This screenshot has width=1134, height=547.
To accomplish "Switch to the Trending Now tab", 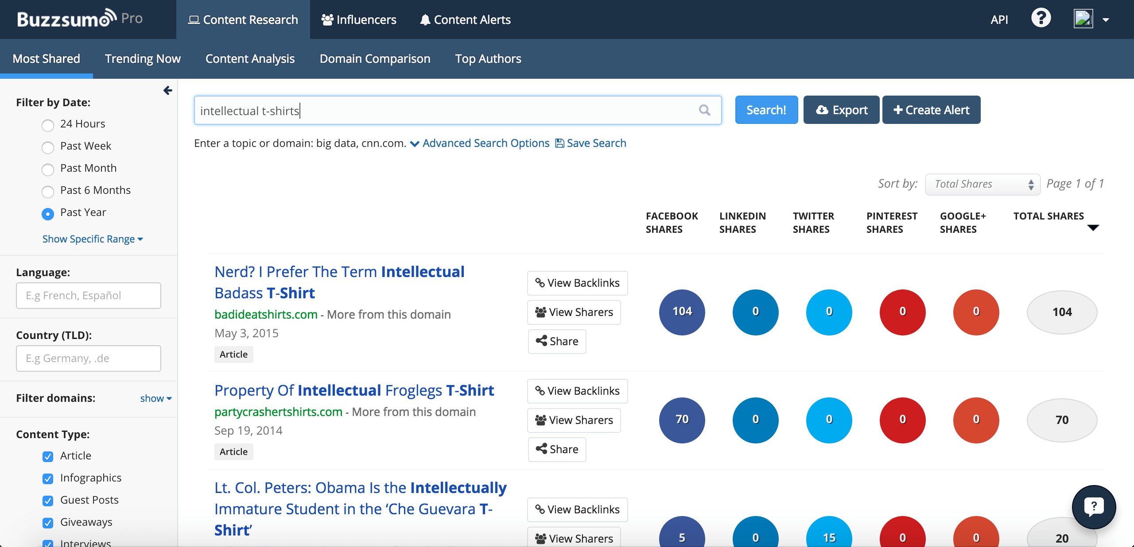I will [x=143, y=58].
